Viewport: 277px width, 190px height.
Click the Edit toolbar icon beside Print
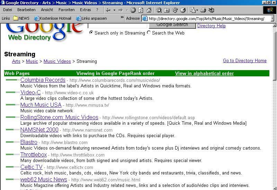[211, 10]
